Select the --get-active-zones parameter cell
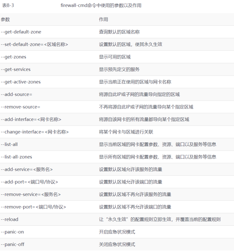This screenshot has width=234, height=251. 21,82
